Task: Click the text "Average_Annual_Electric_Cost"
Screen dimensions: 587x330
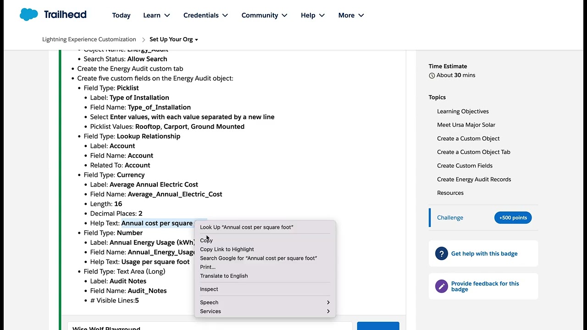Action: 175,194
